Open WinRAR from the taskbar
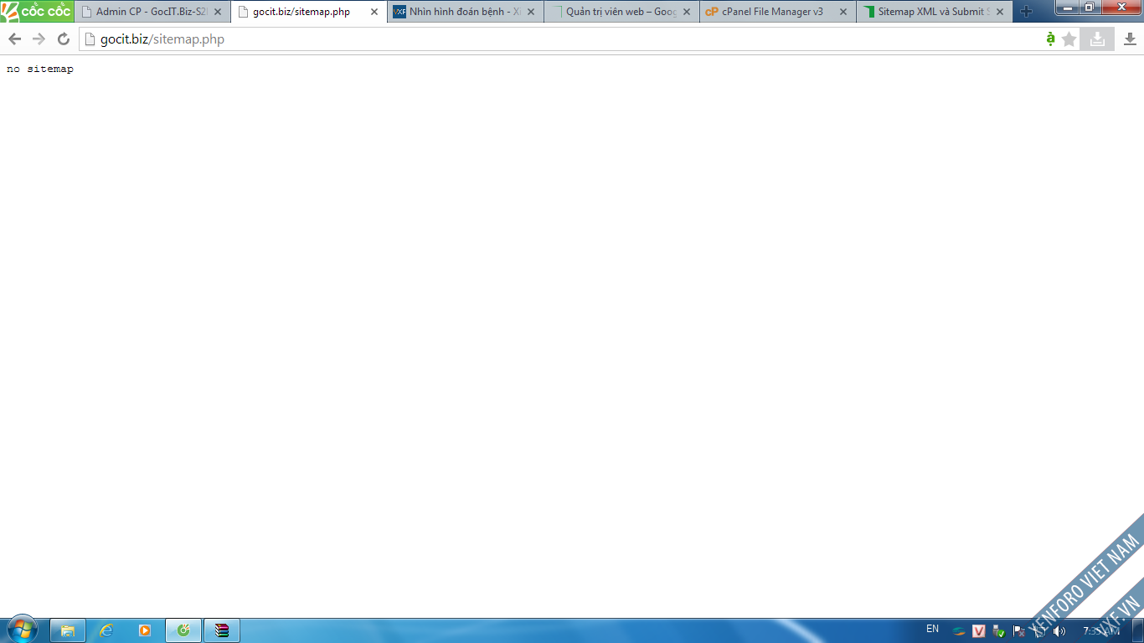 click(222, 630)
